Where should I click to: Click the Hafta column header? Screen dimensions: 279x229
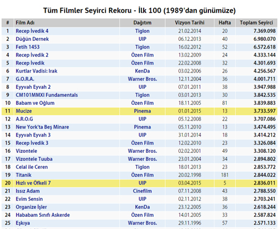tap(225, 23)
